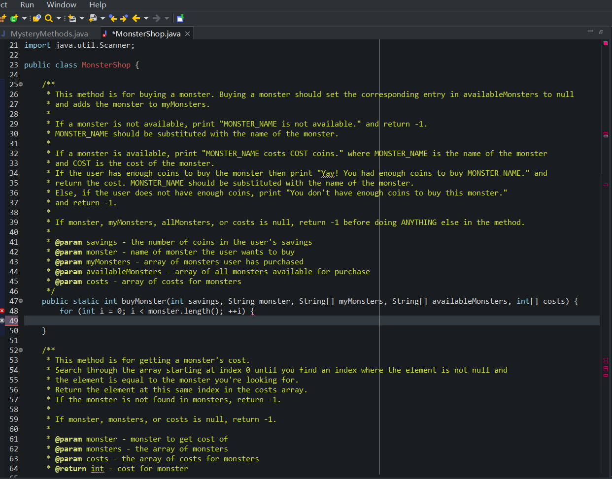Image resolution: width=612 pixels, height=479 pixels.
Task: Click the error marker on line 48
Action: tap(2, 311)
